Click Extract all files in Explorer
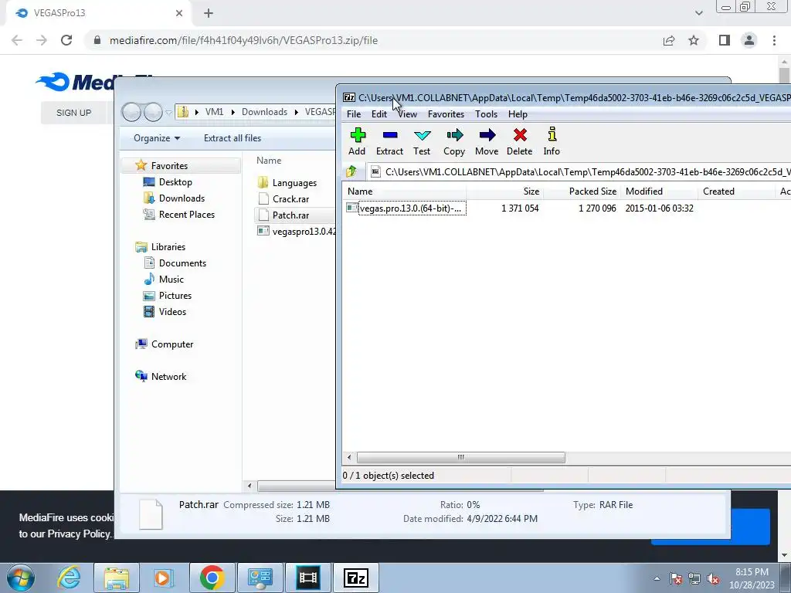 click(233, 137)
